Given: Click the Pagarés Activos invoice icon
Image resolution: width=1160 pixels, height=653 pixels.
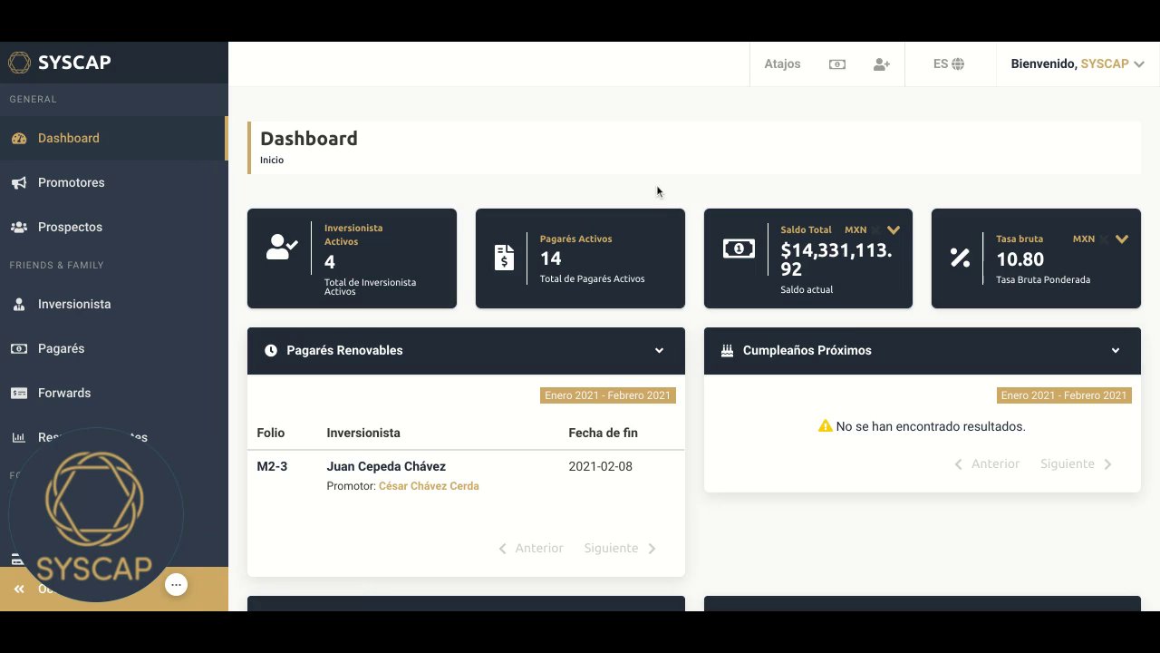Looking at the screenshot, I should point(505,258).
